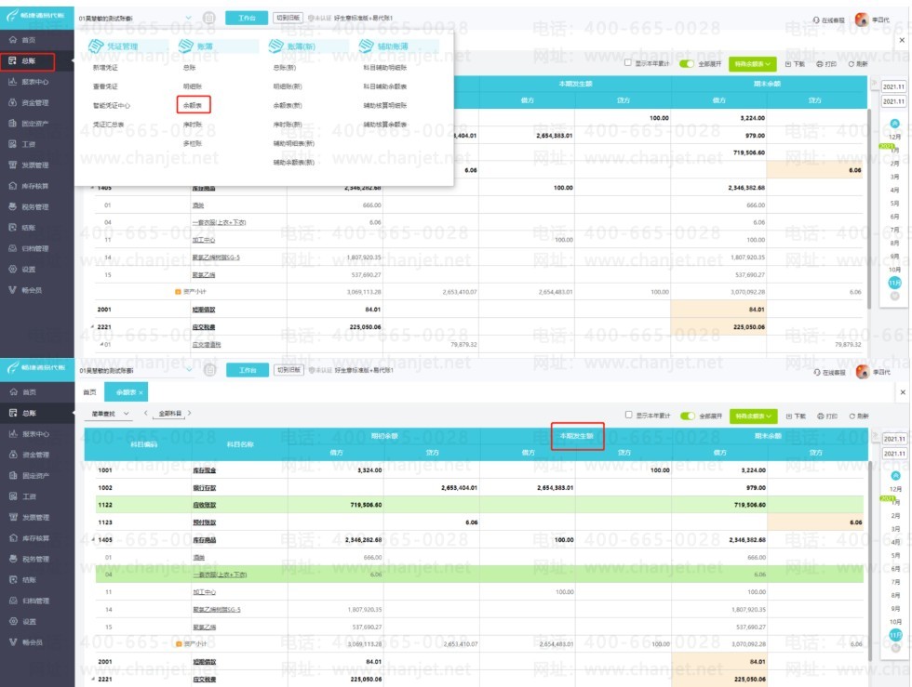Close the 余额表 tab with its x icon

(141, 392)
